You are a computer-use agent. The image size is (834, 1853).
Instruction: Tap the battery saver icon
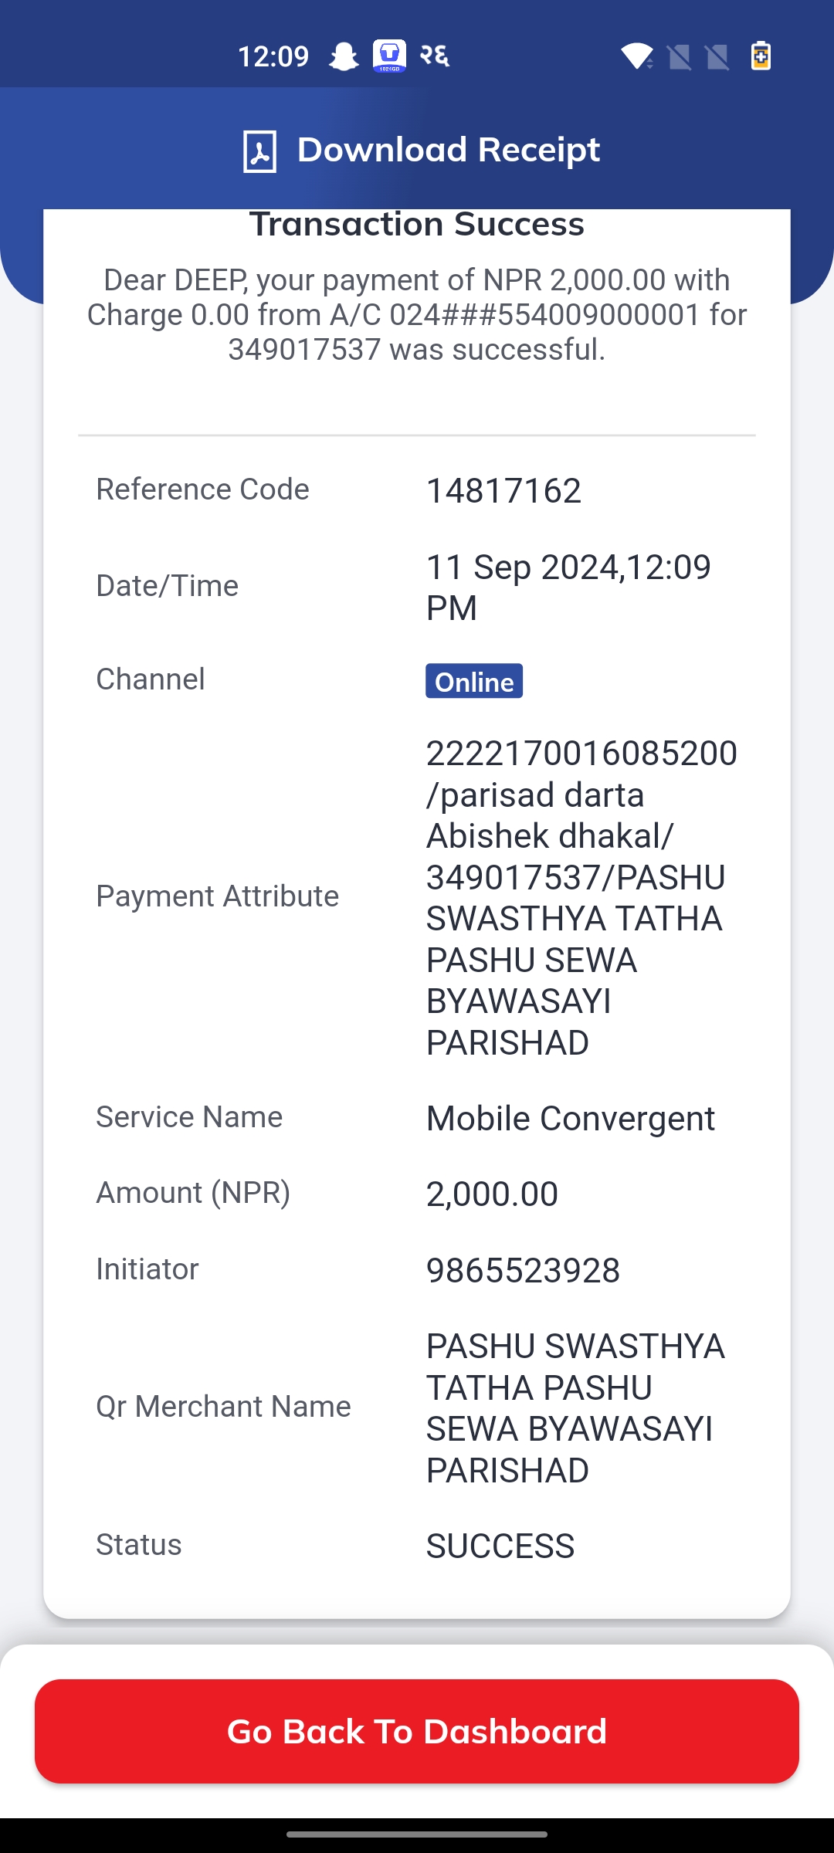(761, 56)
